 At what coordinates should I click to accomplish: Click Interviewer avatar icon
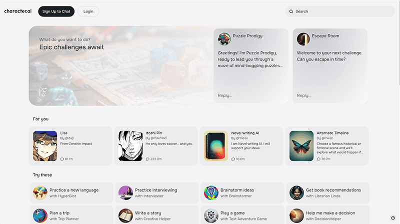pyautogui.click(x=125, y=193)
